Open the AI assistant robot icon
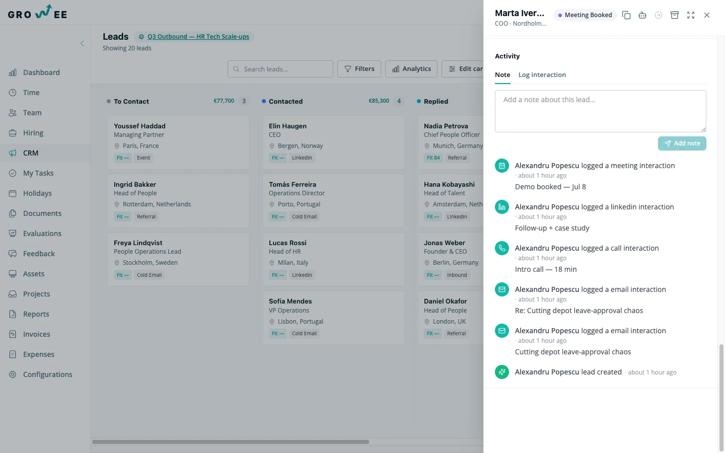Screen dimensions: 725x453 pyautogui.click(x=642, y=15)
